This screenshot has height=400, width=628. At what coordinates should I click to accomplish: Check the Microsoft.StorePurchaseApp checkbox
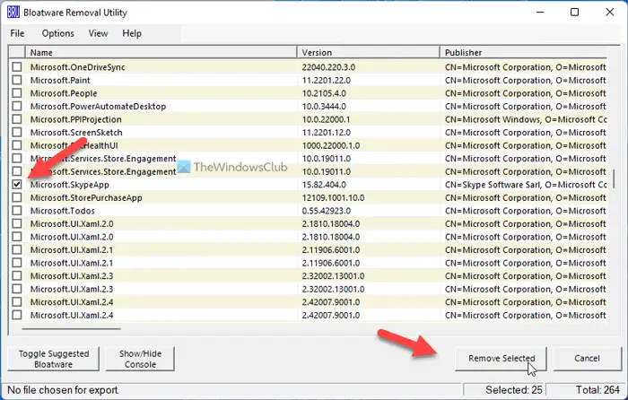(x=17, y=197)
